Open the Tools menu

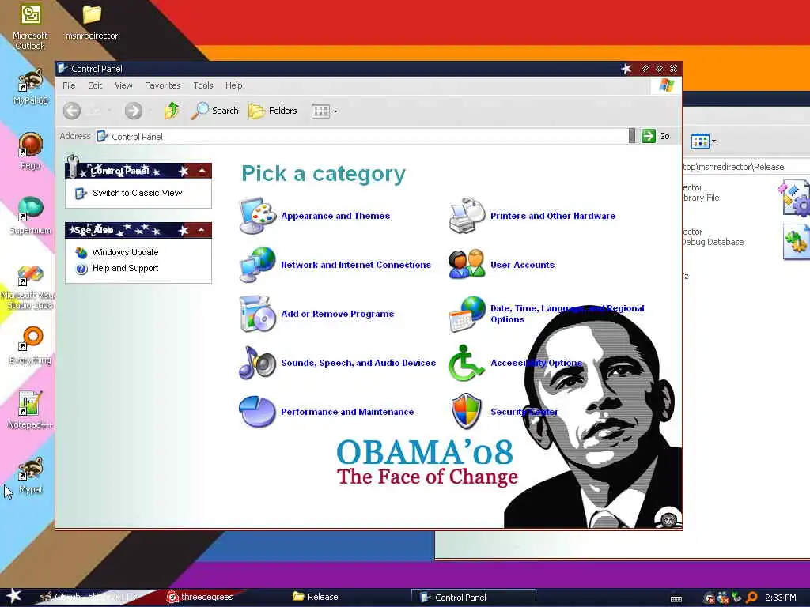pyautogui.click(x=203, y=85)
